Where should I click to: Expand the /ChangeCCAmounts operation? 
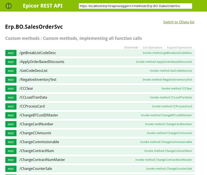tap(35, 133)
